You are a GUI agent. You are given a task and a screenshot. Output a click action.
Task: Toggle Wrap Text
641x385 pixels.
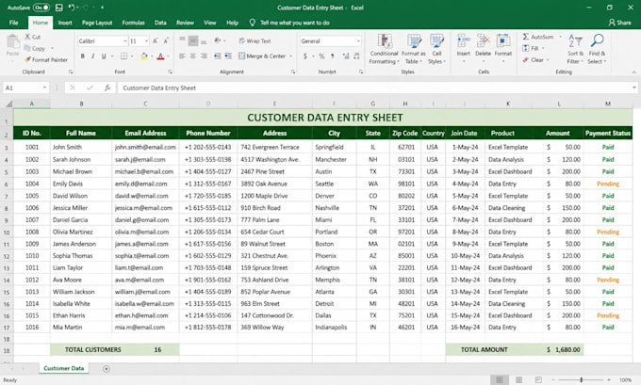point(255,40)
